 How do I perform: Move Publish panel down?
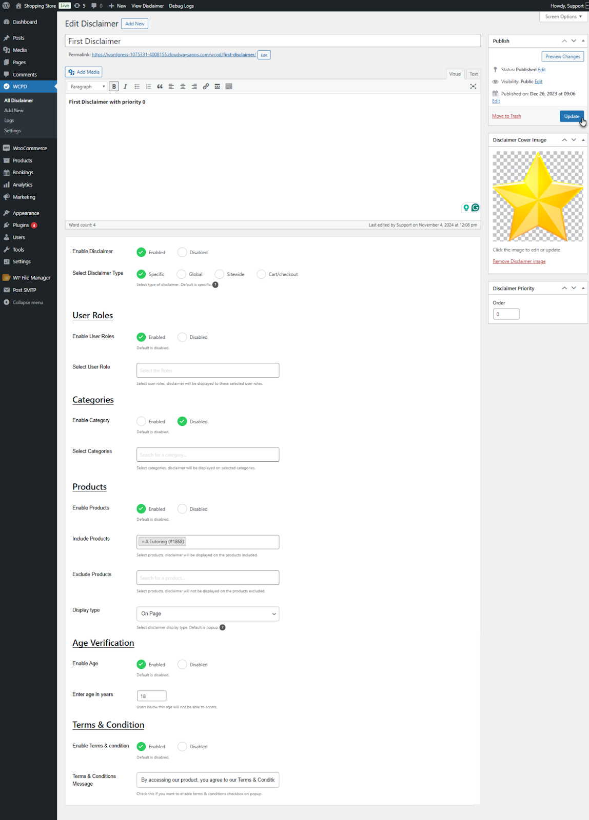[x=574, y=40]
